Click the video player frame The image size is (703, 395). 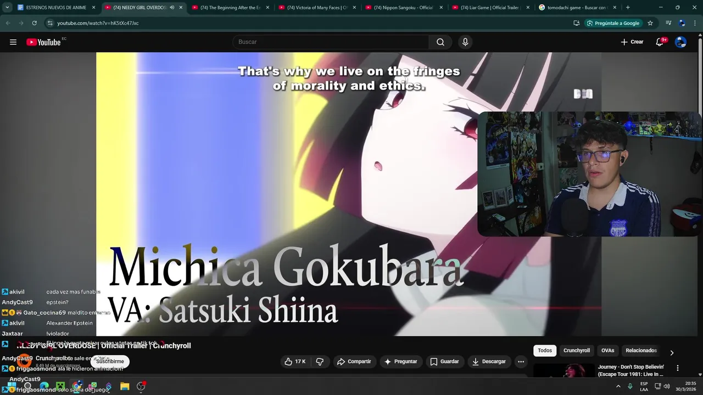[349, 194]
